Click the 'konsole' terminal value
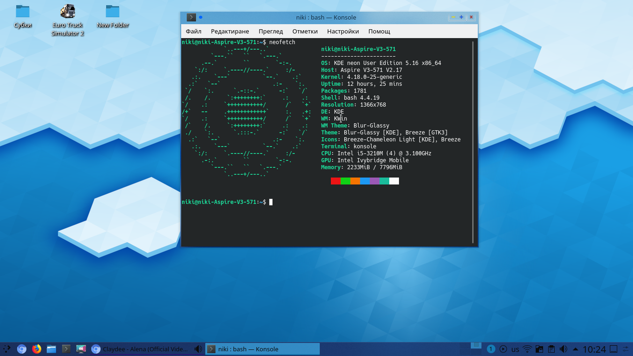This screenshot has height=356, width=633. (365, 146)
